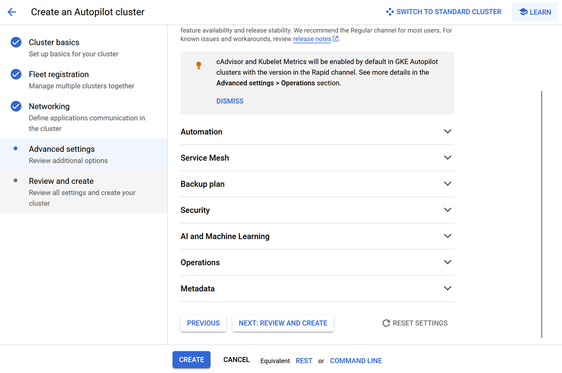This screenshot has width=562, height=373.
Task: Expand the Operations section chevron
Action: [447, 262]
